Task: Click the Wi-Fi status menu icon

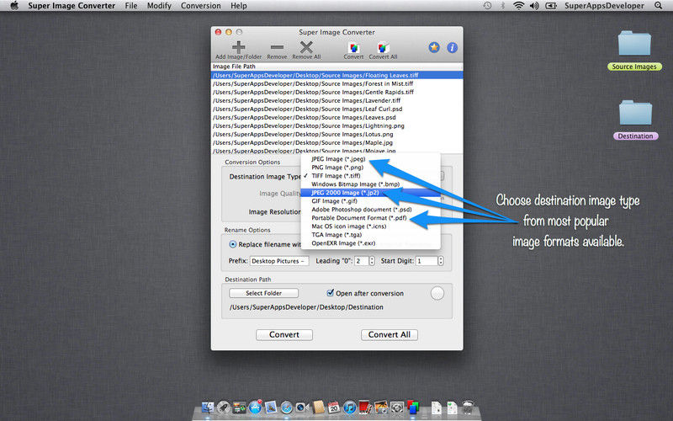Action: (519, 6)
